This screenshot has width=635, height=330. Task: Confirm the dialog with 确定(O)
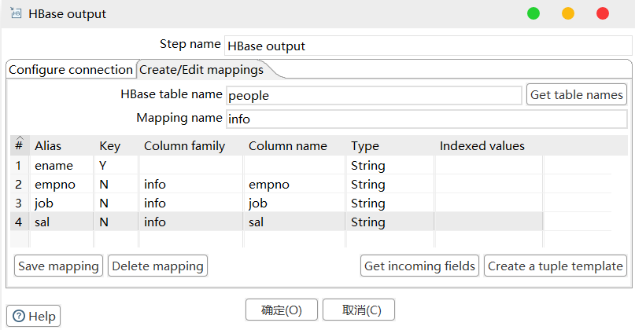[281, 310]
